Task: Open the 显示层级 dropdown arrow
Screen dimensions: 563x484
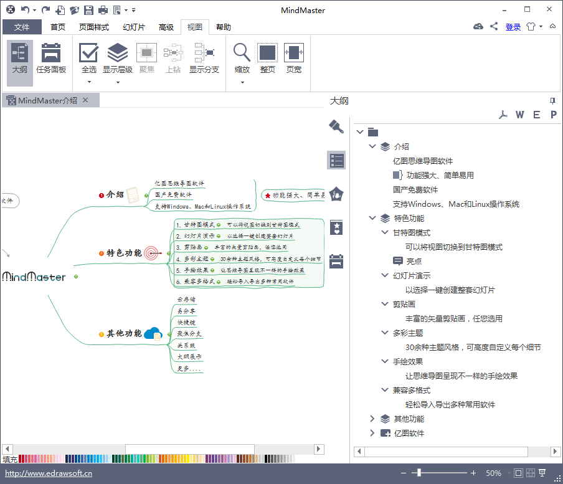Action: [x=118, y=82]
